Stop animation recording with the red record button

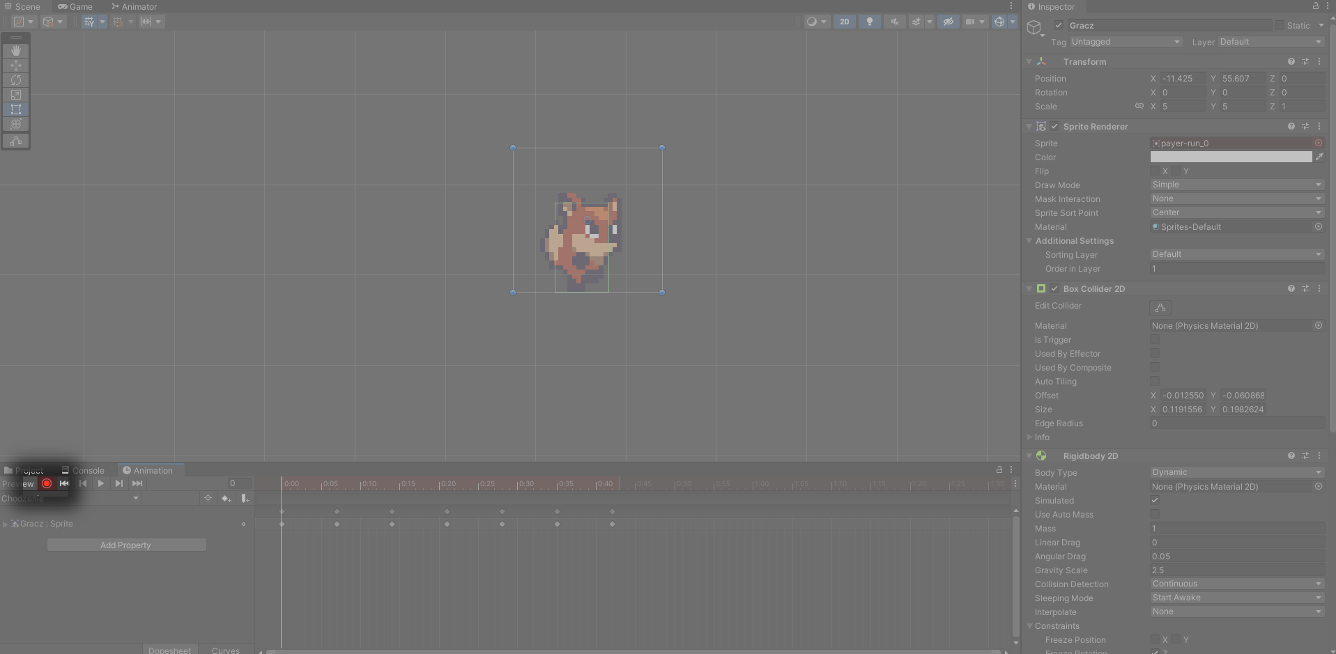click(47, 483)
